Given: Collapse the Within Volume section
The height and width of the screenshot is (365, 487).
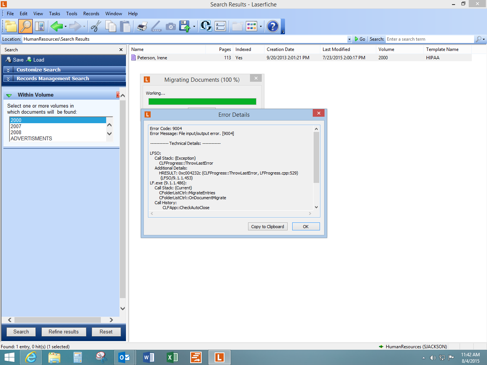Looking at the screenshot, I should pyautogui.click(x=9, y=95).
